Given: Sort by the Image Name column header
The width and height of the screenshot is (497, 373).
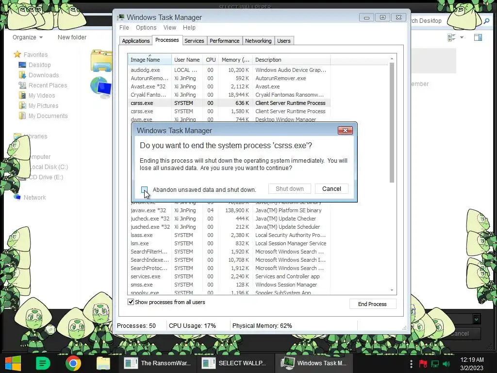Looking at the screenshot, I should click(x=149, y=60).
